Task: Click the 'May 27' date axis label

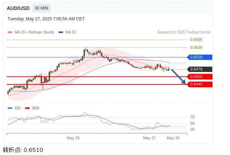Action: 149,138
